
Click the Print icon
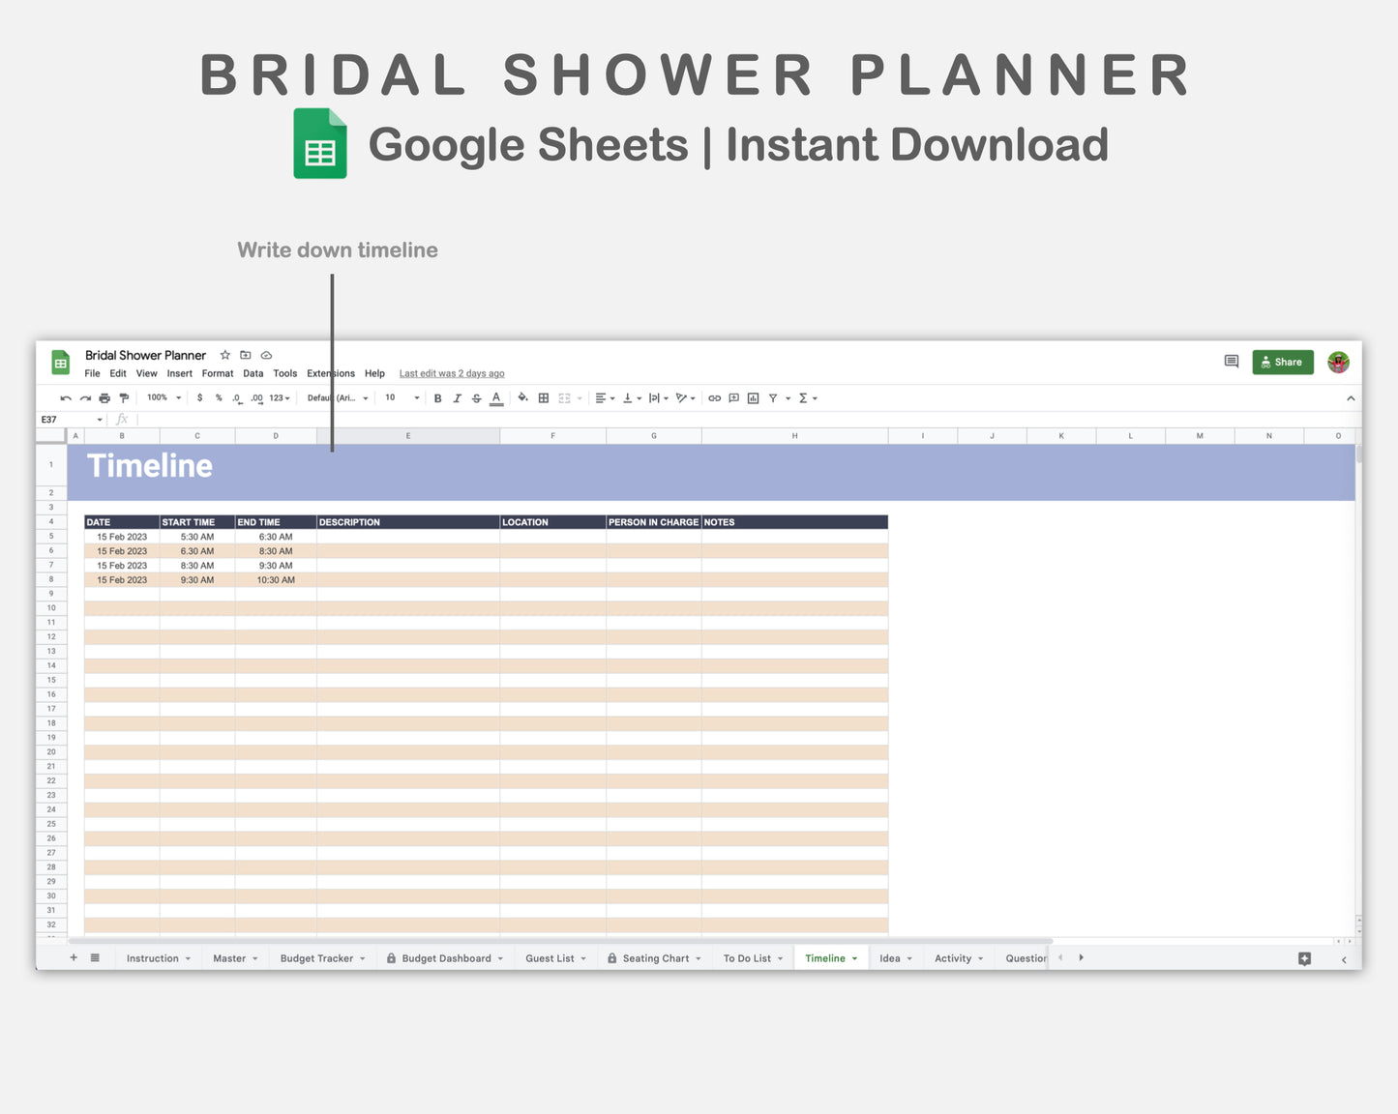104,397
